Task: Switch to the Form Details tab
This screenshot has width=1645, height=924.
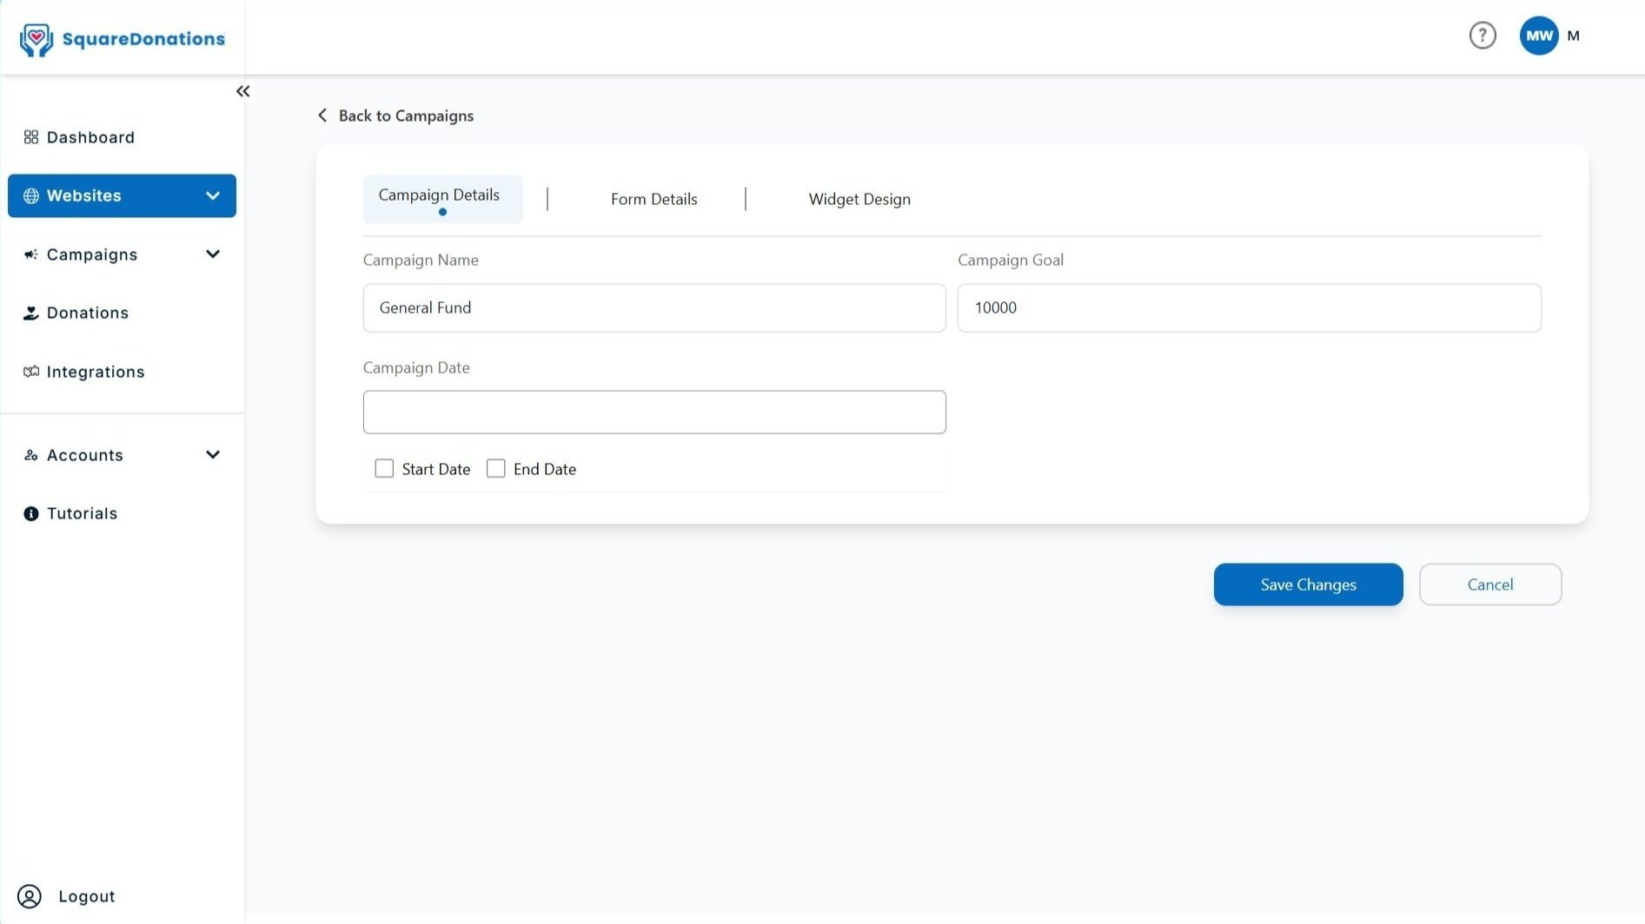Action: [x=653, y=199]
